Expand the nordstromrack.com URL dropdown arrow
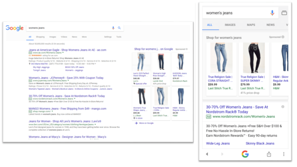Image resolution: width=297 pixels, height=167 pixels. click(x=75, y=99)
